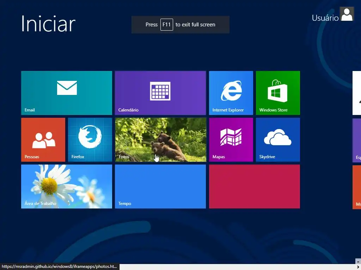Click the F11 key hint box

click(x=167, y=25)
